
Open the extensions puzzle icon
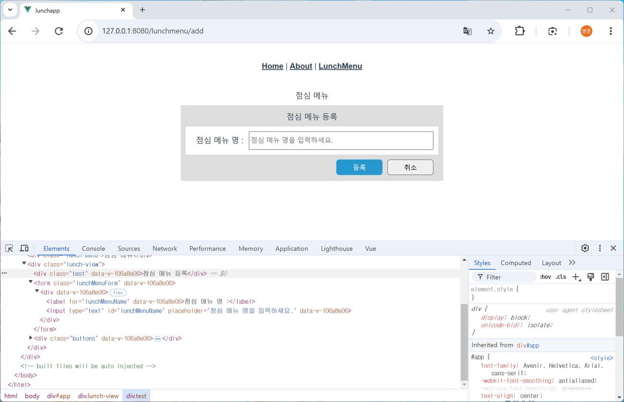click(x=520, y=31)
